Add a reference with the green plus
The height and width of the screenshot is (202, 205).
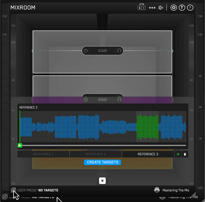(178, 154)
